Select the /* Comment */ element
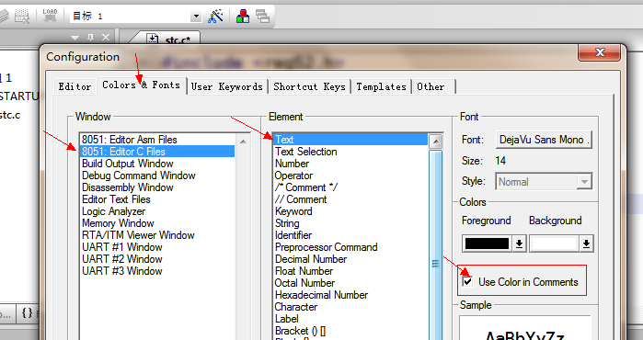This screenshot has height=340, width=643. tap(350, 187)
